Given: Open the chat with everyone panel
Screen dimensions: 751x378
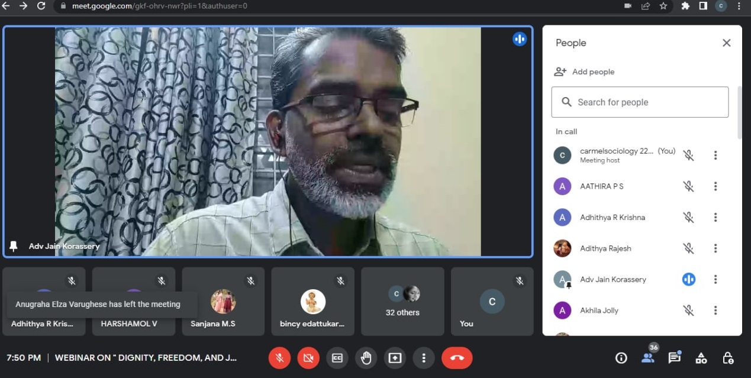Looking at the screenshot, I should [x=674, y=358].
